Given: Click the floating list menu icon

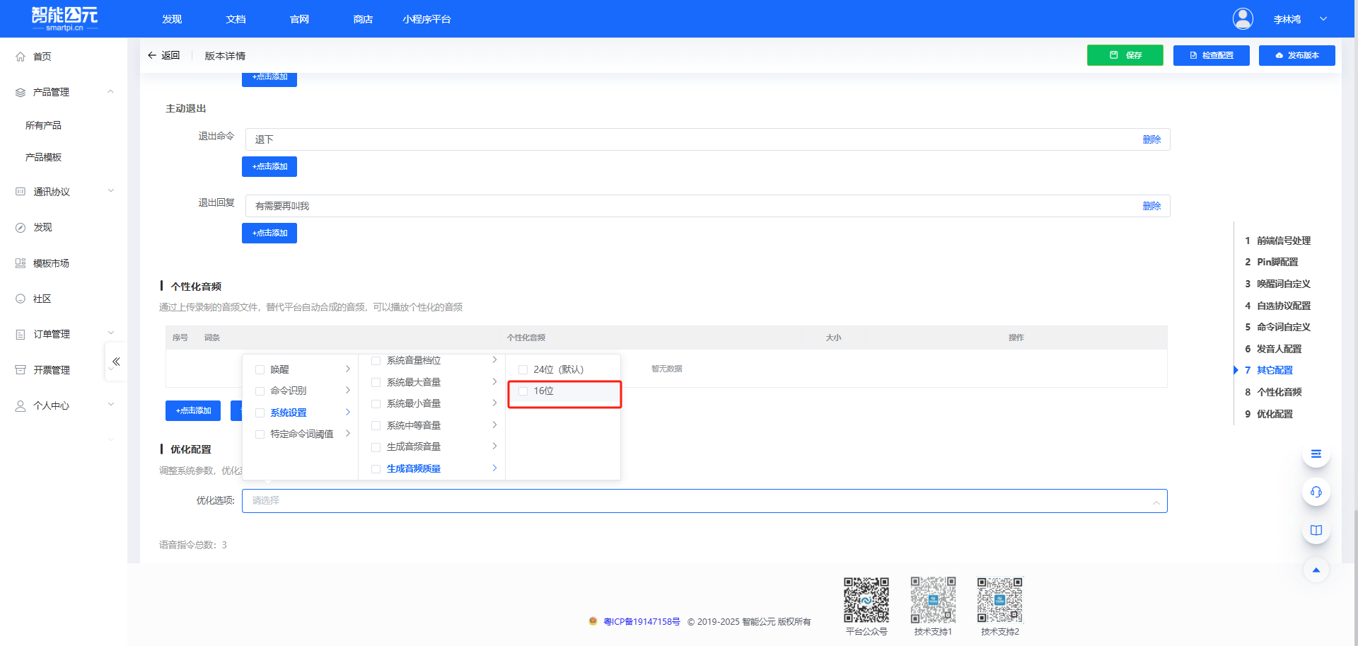Looking at the screenshot, I should [1316, 454].
